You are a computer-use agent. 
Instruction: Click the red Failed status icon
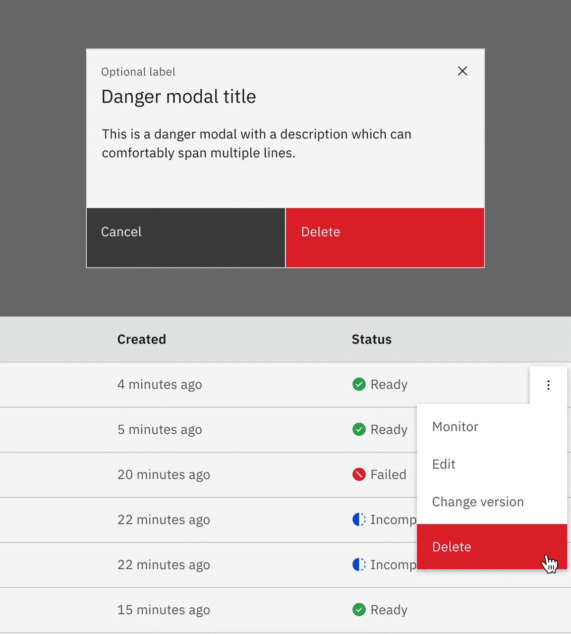coord(358,474)
